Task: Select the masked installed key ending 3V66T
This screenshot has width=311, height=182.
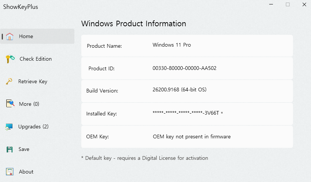Action: (187, 113)
